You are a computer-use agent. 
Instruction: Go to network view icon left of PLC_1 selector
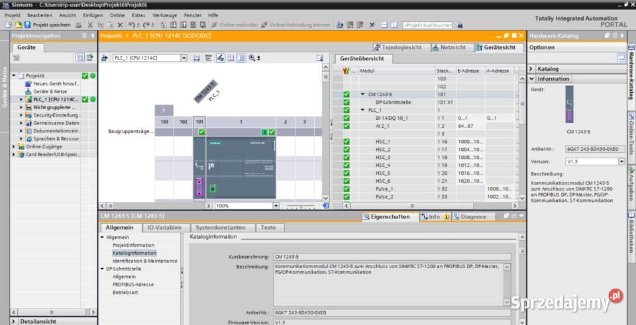104,58
